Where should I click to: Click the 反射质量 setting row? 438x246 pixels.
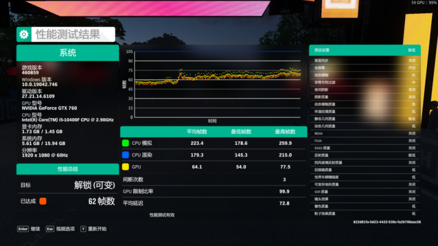(x=365, y=155)
